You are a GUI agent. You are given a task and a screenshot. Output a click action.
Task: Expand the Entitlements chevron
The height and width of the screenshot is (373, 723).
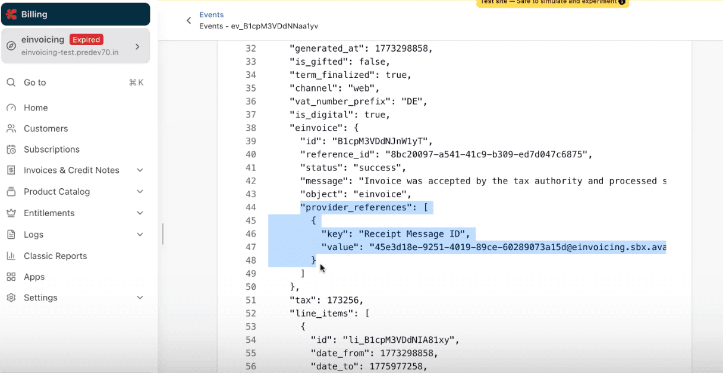point(140,213)
